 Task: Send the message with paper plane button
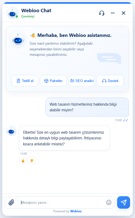pyautogui.click(x=124, y=202)
